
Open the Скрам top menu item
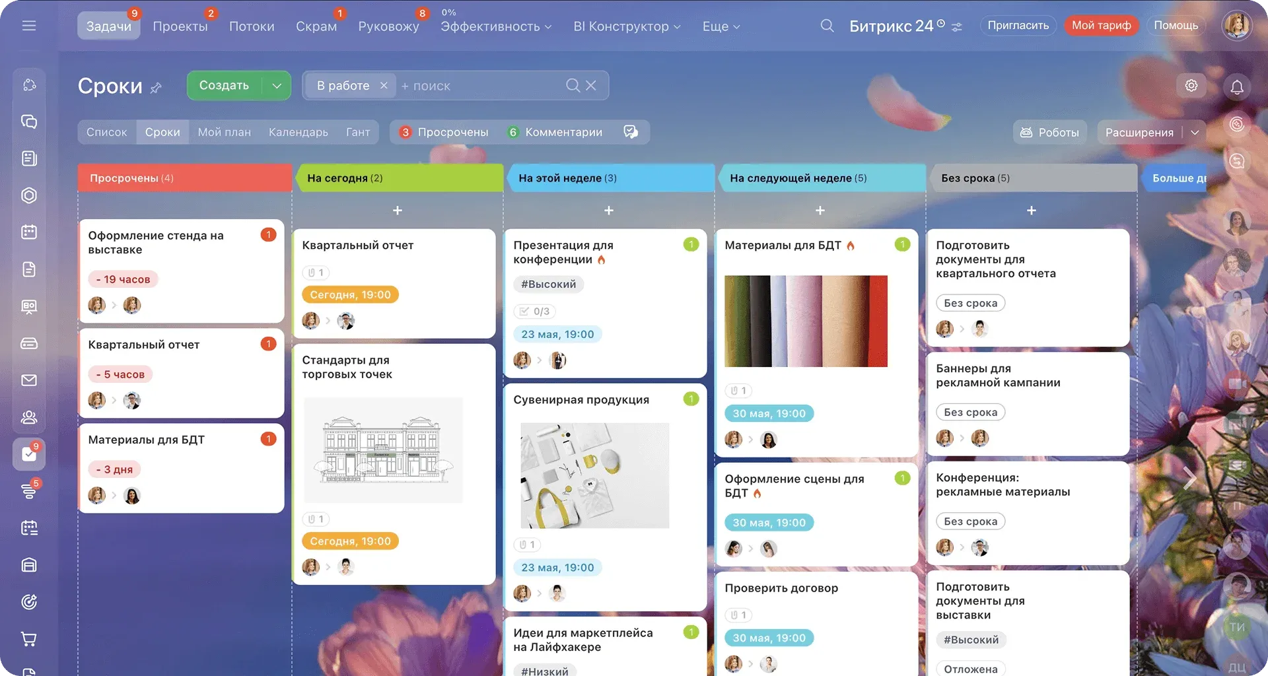[316, 26]
